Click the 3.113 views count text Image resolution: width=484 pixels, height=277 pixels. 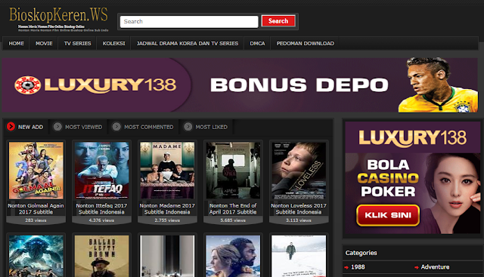pyautogui.click(x=299, y=220)
